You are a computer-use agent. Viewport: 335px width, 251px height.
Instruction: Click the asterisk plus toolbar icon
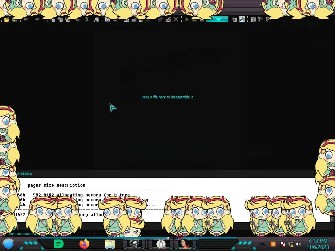coord(160,20)
